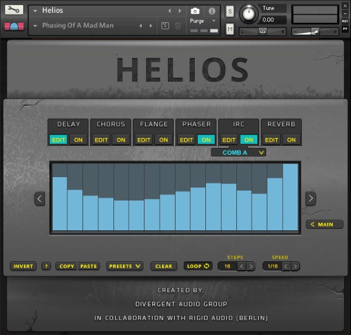This screenshot has height=335, width=351.
Task: Decrease the Steps value with its left arrow
Action: 241,266
